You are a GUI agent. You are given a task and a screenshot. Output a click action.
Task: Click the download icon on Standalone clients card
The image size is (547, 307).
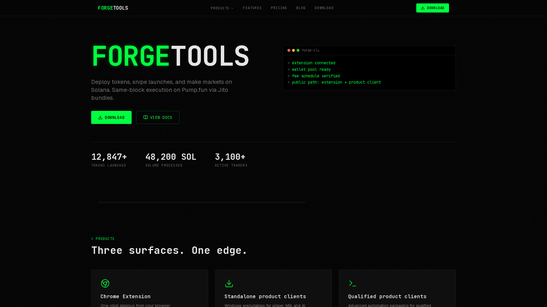[229, 283]
